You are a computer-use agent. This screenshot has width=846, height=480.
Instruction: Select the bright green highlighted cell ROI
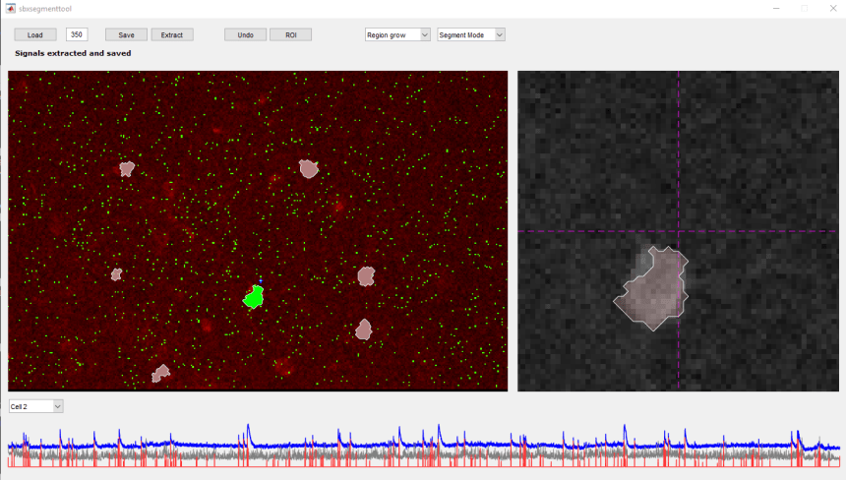(254, 297)
